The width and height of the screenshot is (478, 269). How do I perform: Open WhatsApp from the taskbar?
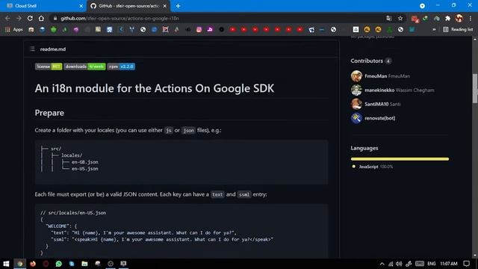click(58, 264)
